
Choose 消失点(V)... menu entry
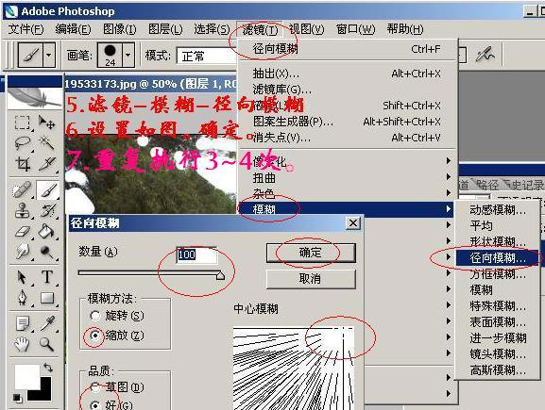coord(348,138)
